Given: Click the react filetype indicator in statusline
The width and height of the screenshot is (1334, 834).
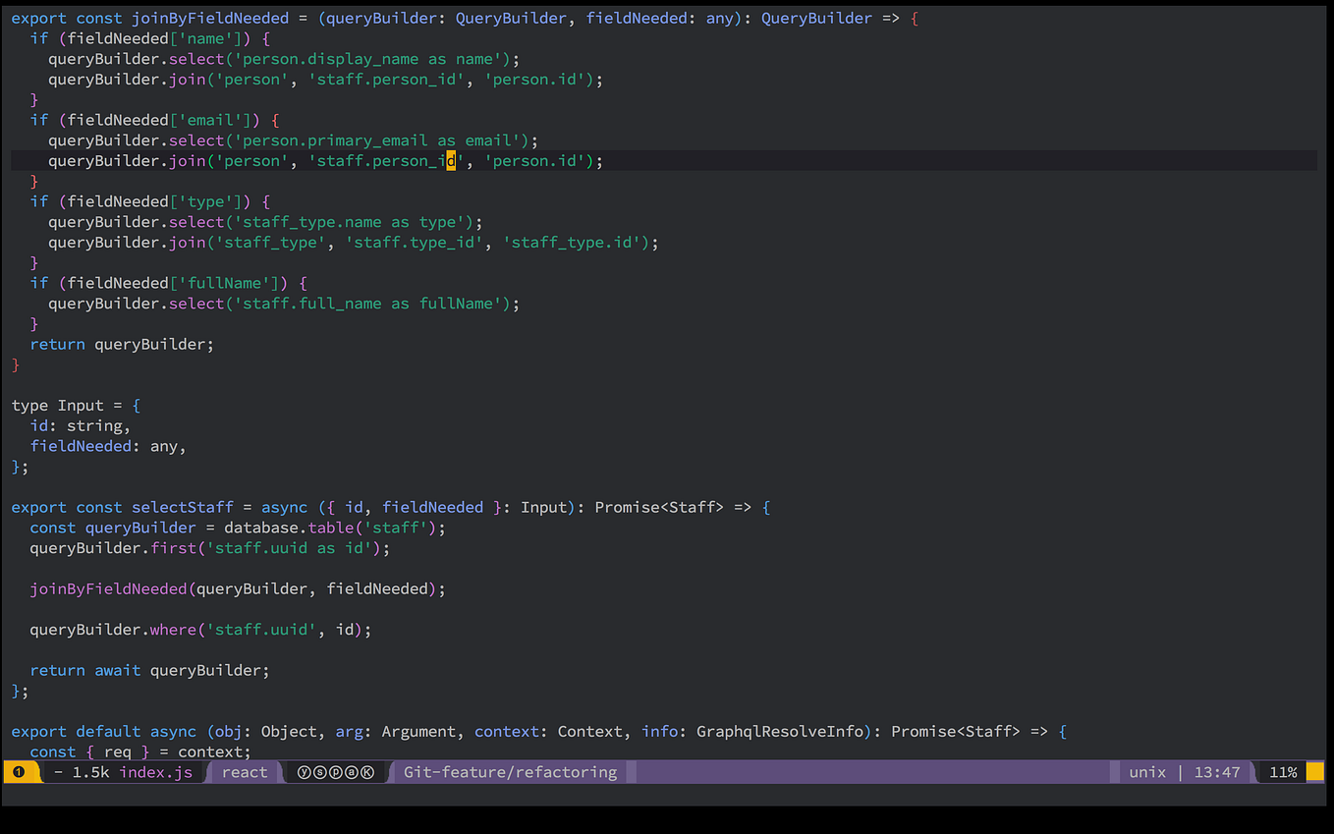Looking at the screenshot, I should point(244,772).
